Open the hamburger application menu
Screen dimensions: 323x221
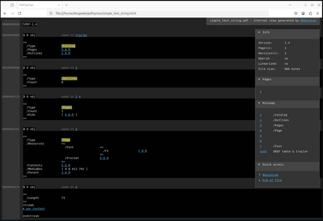318,13
